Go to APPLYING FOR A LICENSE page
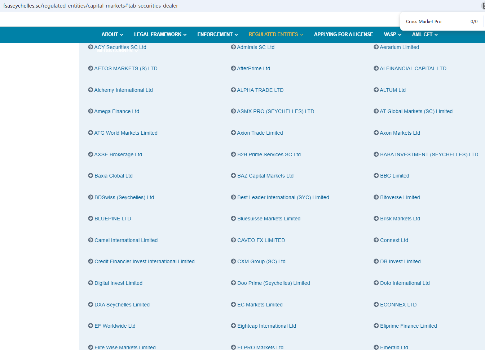The image size is (485, 350). pos(343,35)
